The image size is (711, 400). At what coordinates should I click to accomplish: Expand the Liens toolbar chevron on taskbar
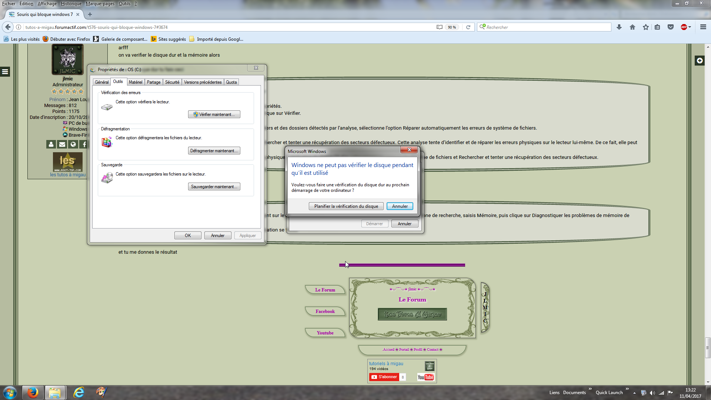(590, 389)
